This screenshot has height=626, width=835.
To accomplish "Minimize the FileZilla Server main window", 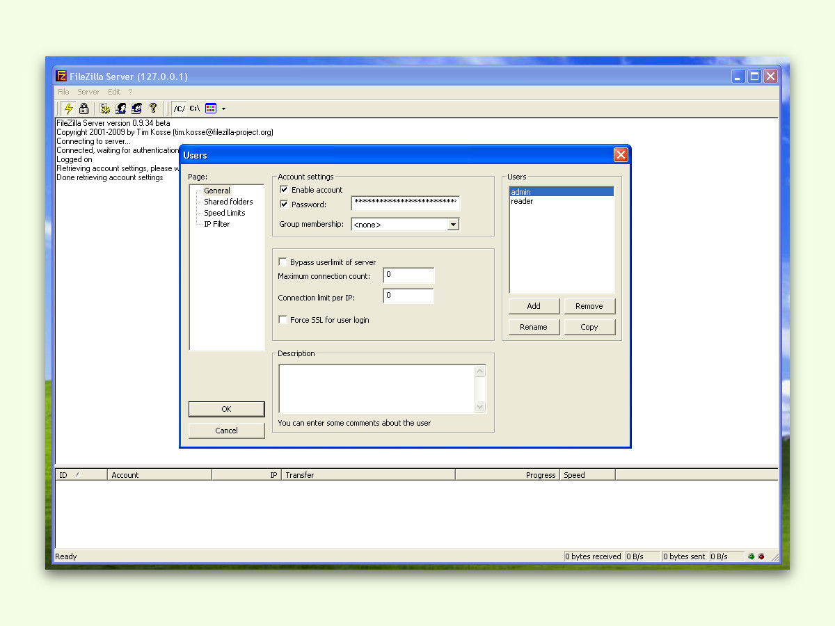I will click(739, 77).
